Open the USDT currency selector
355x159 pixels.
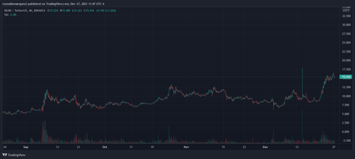tap(346, 10)
